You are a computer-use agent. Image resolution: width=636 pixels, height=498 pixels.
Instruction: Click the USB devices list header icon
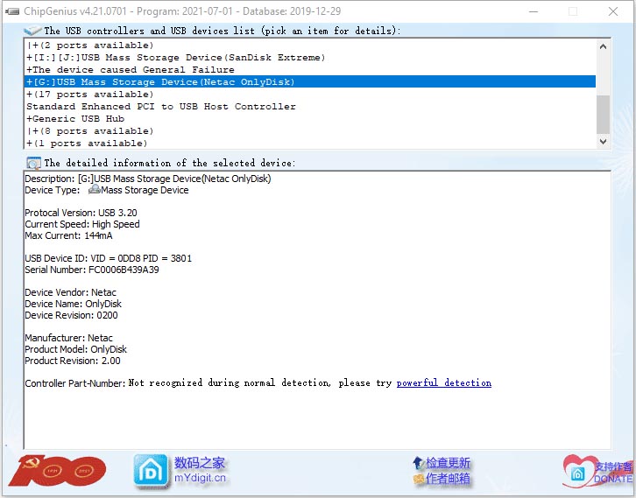(x=32, y=31)
